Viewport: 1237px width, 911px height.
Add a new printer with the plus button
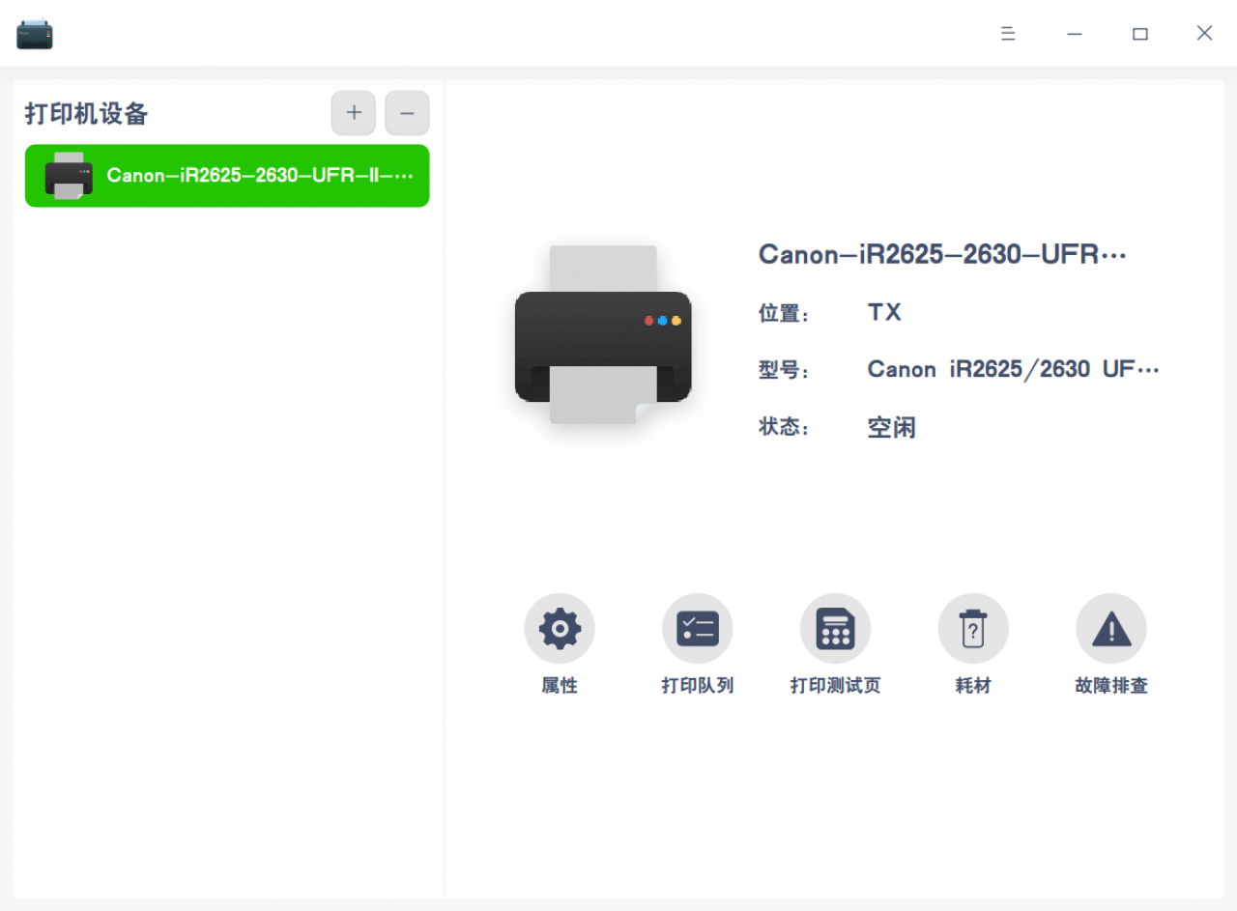coord(353,113)
